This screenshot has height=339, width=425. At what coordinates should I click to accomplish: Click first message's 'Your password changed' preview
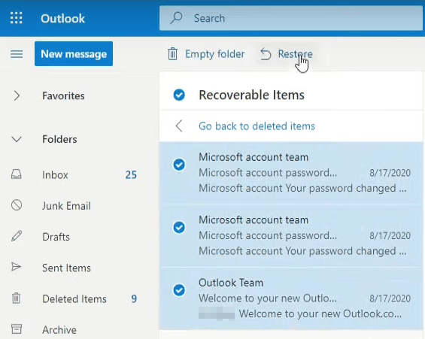click(302, 188)
